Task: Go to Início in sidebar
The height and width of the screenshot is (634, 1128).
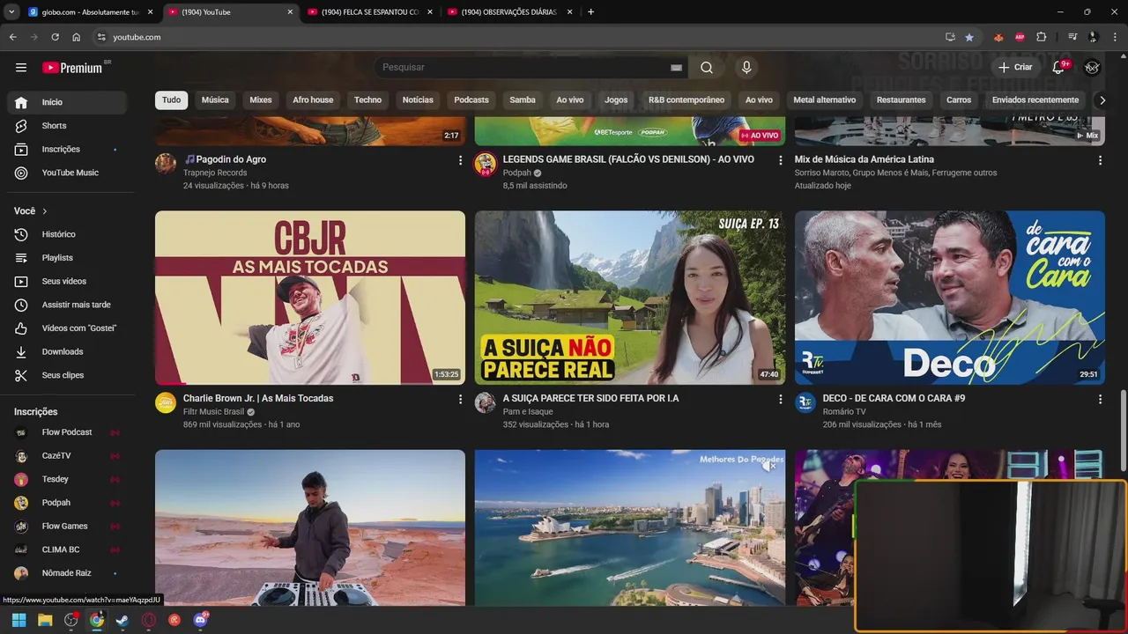Action: coord(67,102)
